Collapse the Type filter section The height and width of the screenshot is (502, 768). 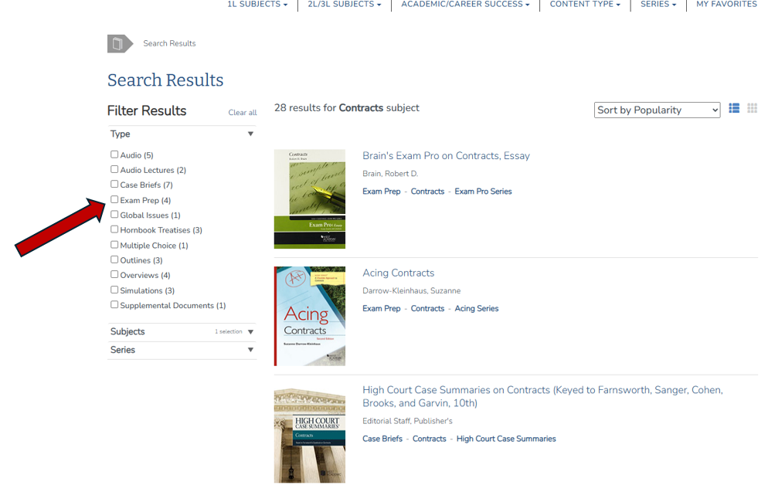click(x=250, y=134)
